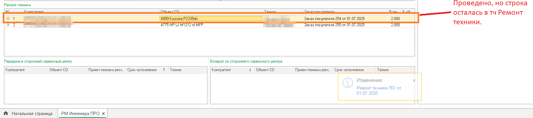Click Срок исполнения header in Возврат table
Screen dimensions: 533x118
pos(354,70)
